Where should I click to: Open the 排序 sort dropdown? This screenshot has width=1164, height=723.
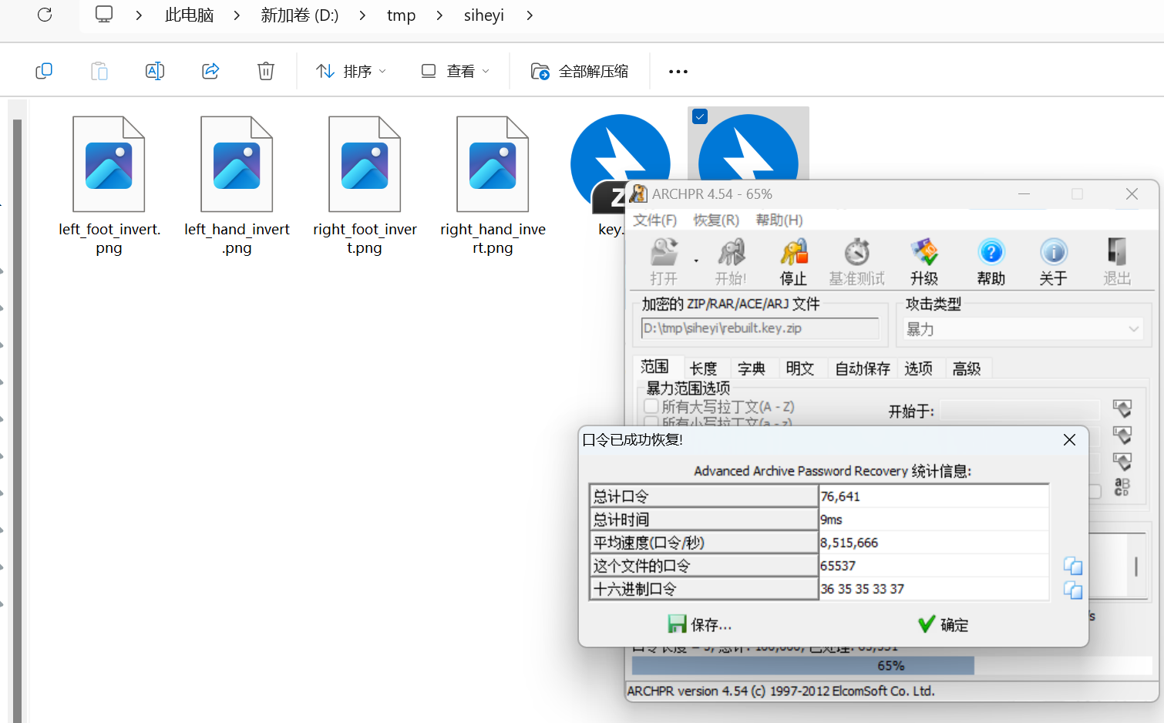point(352,71)
